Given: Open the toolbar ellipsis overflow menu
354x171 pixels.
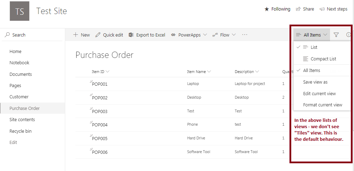Looking at the screenshot, I should (x=245, y=35).
